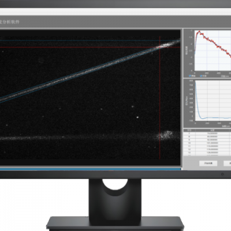Click the peak of the red curve plot

(199, 31)
